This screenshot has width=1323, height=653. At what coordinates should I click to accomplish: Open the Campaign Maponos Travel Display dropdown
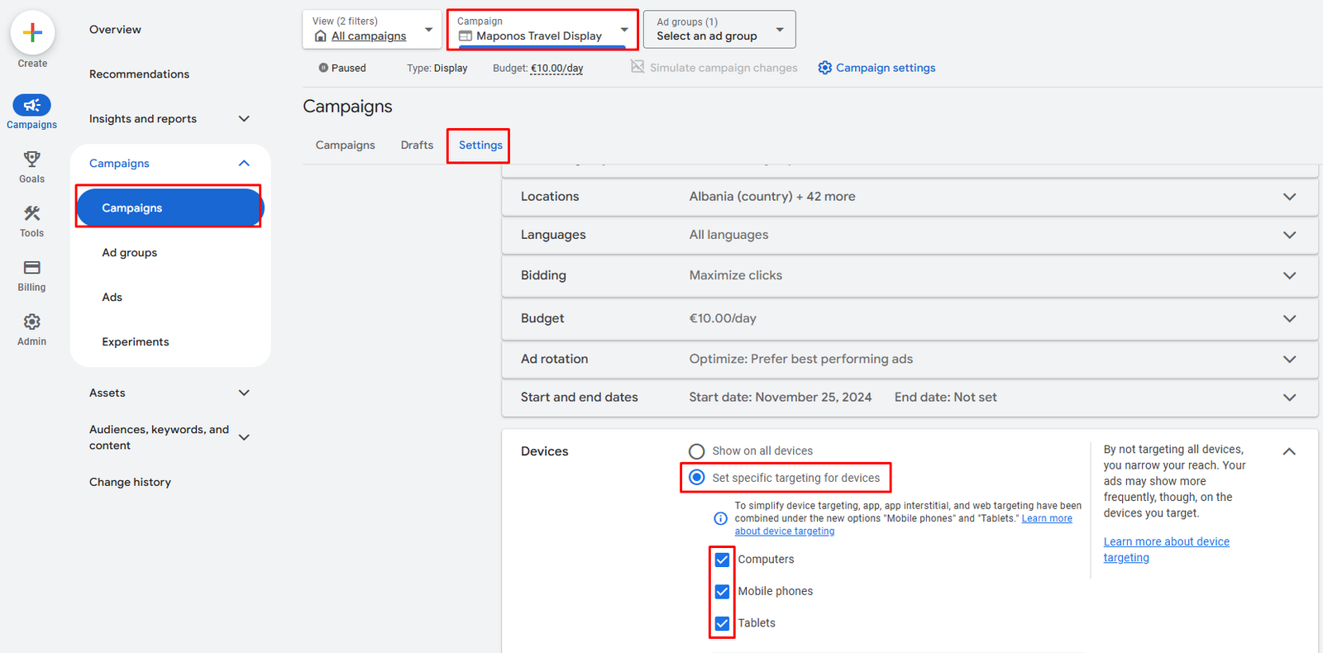tap(542, 29)
